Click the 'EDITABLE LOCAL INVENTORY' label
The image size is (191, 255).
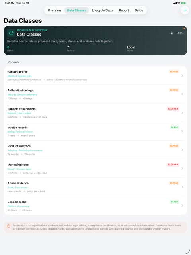pyautogui.click(x=32, y=30)
